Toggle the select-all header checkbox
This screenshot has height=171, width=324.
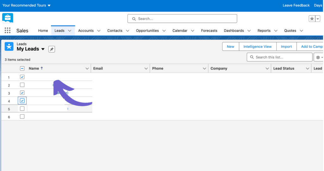click(22, 68)
